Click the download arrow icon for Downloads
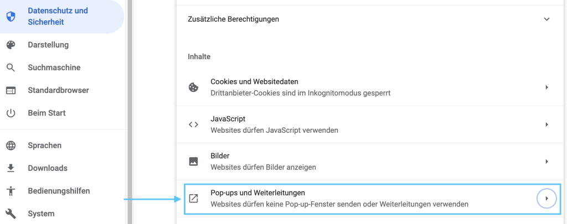 (x=11, y=168)
